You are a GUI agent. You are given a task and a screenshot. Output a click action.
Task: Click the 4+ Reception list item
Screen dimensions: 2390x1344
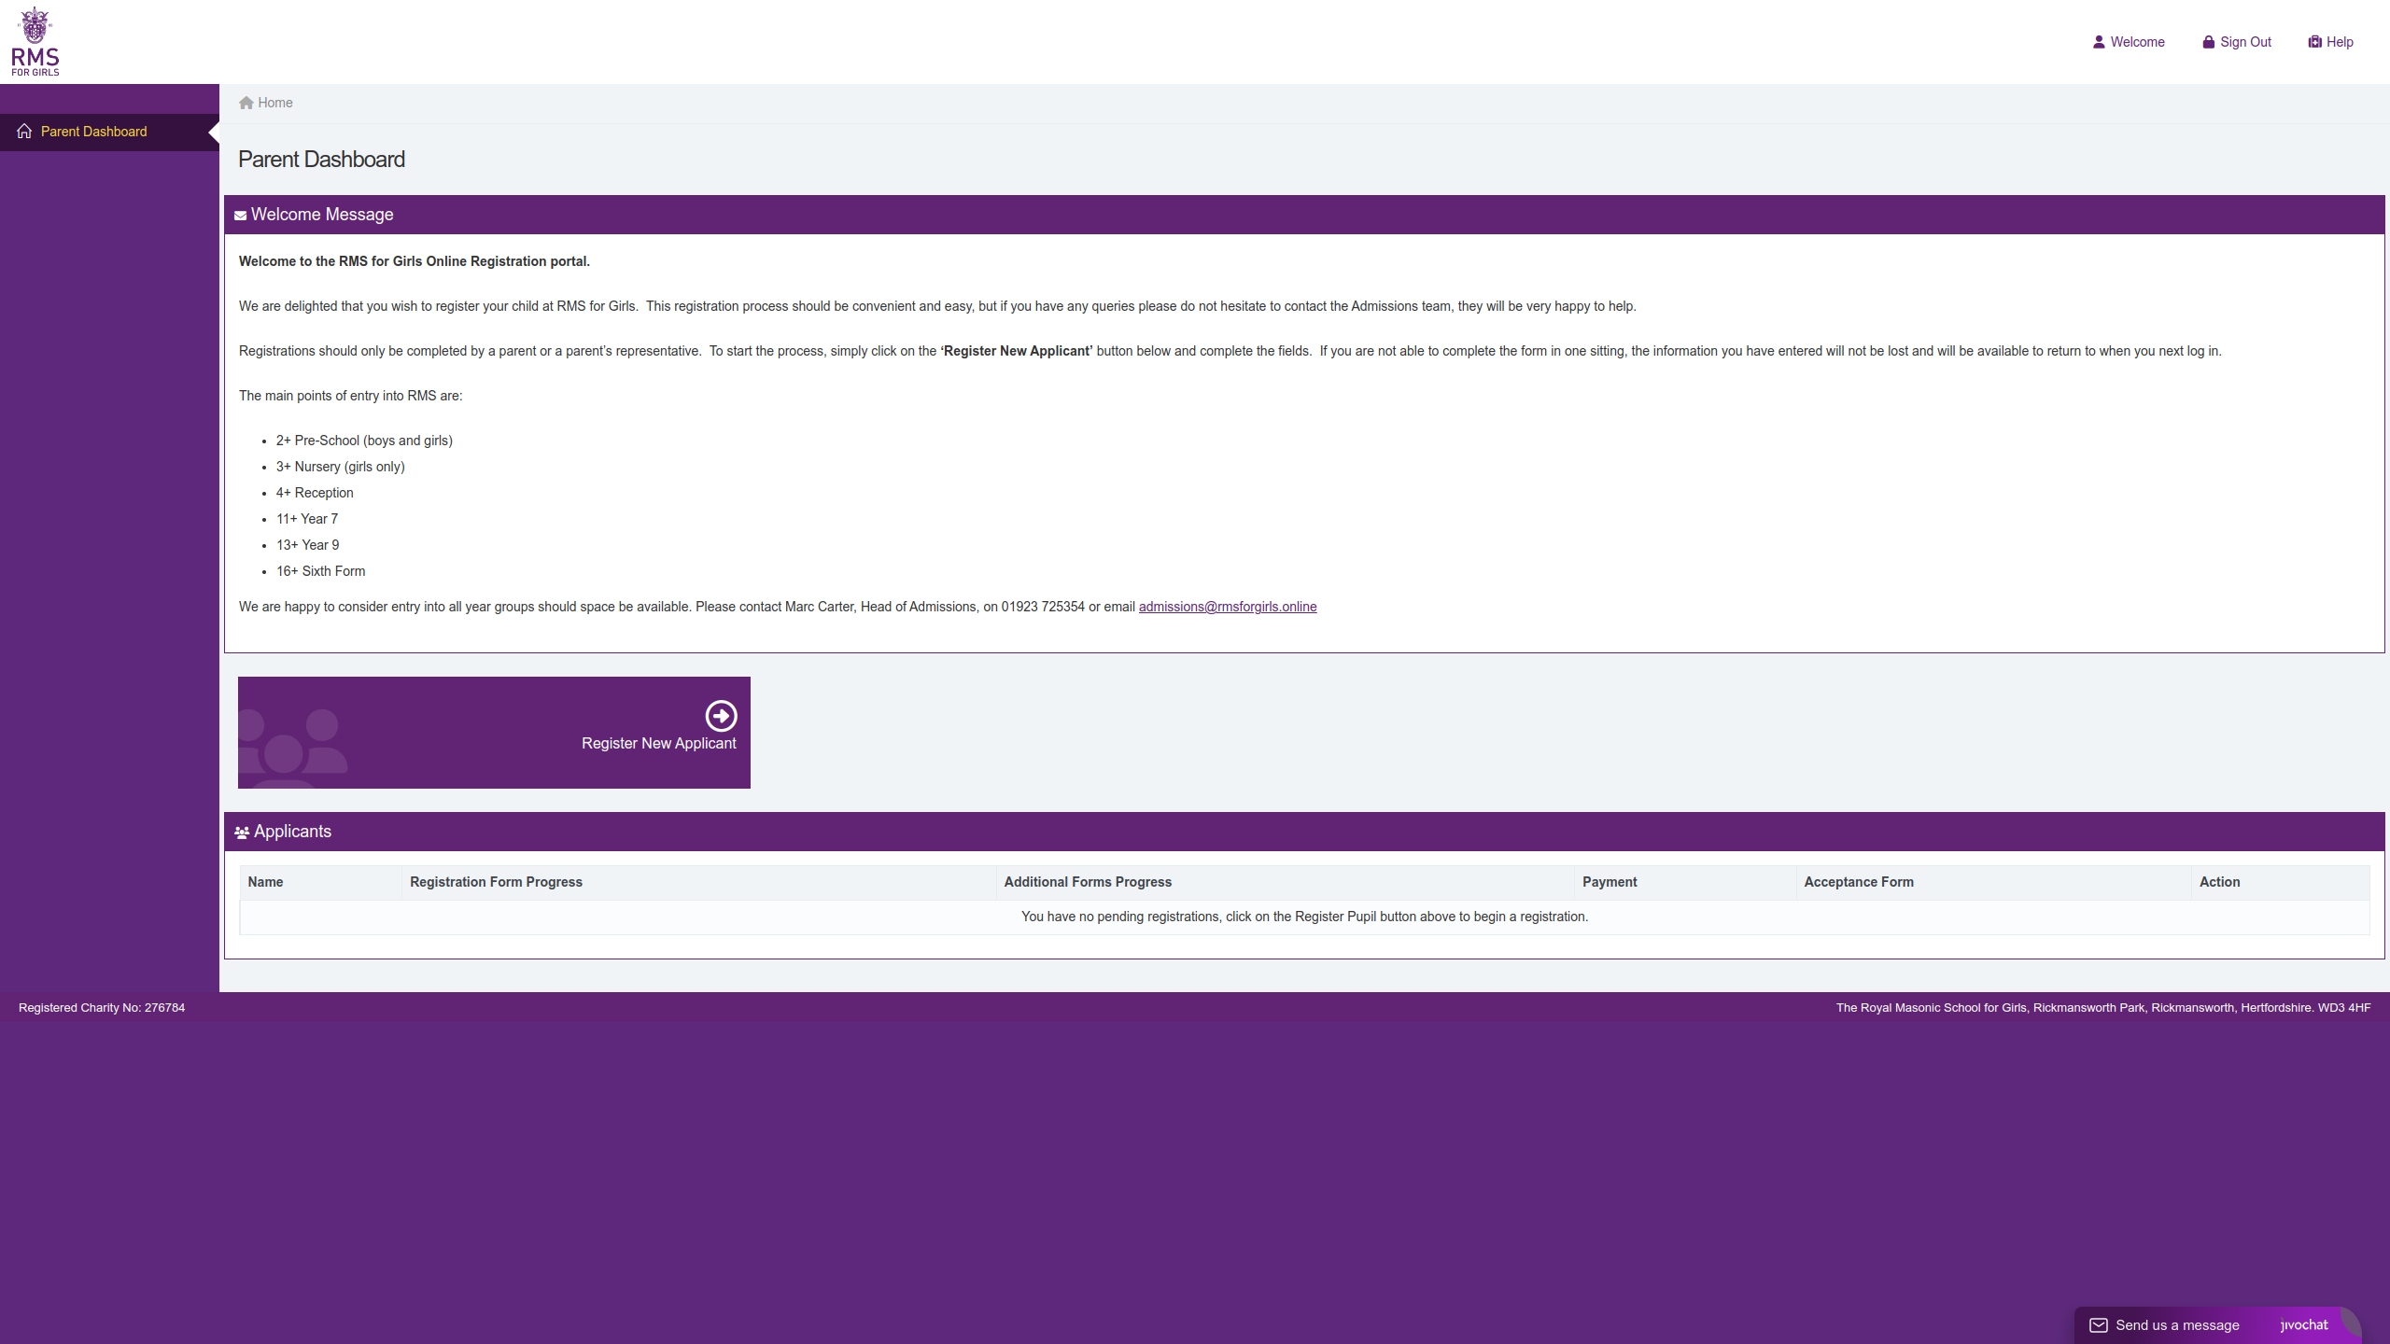[x=315, y=493]
